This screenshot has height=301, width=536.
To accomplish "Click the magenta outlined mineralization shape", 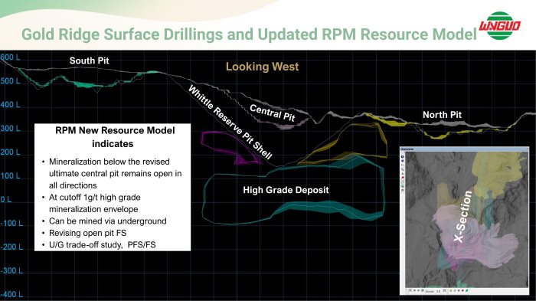I will tap(229, 147).
